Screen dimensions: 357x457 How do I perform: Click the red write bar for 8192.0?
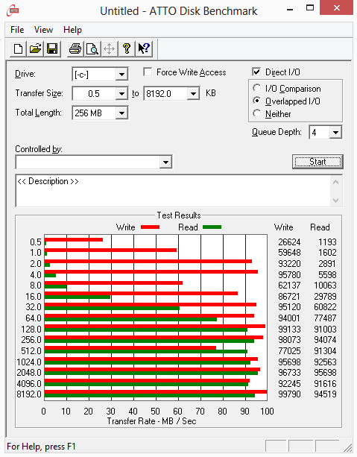coord(156,391)
